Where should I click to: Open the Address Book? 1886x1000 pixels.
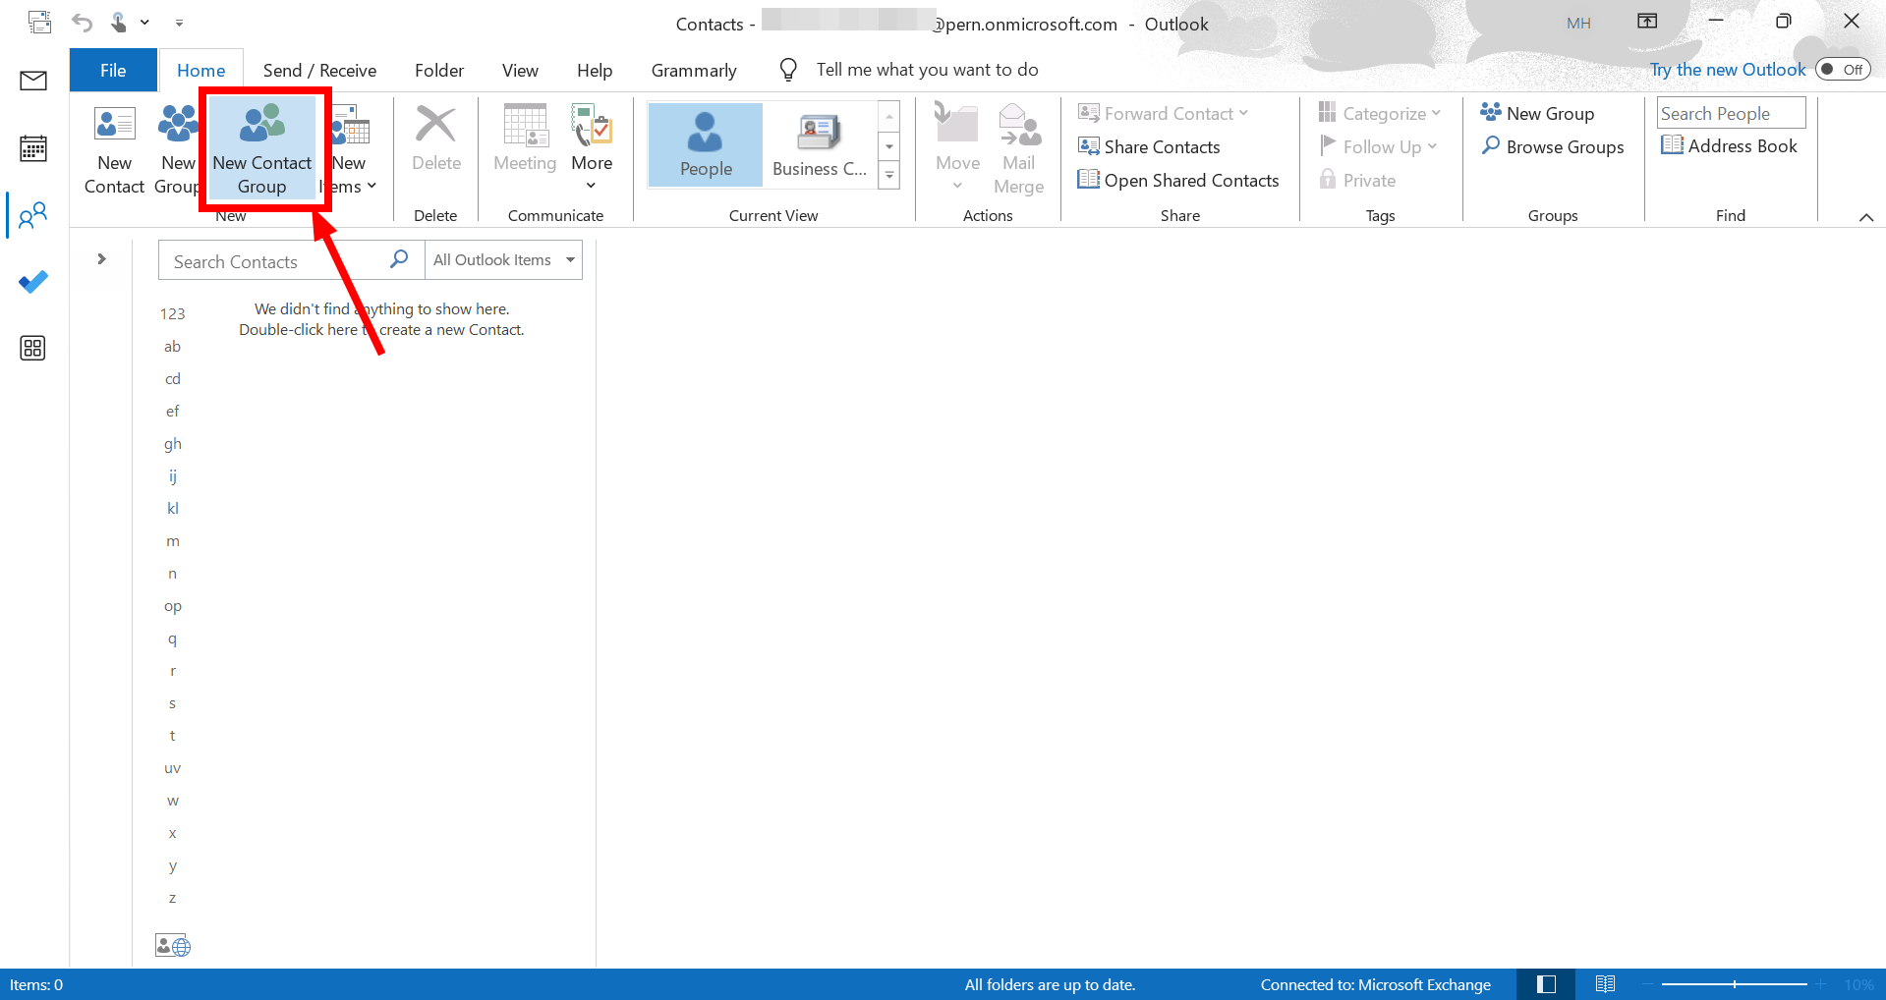1729,145
